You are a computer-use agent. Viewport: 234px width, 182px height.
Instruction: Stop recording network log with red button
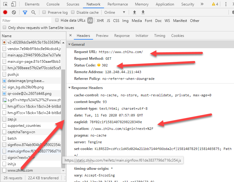click(x=5, y=12)
